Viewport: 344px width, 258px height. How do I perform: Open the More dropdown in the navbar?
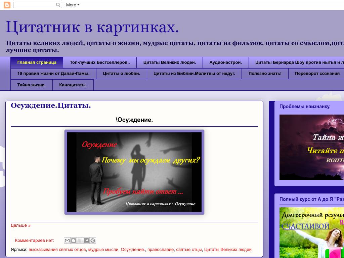coord(72,5)
